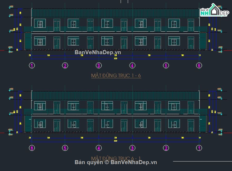
Task: Click axis bubble 2 in the bottom elevation
Action: coord(166,148)
